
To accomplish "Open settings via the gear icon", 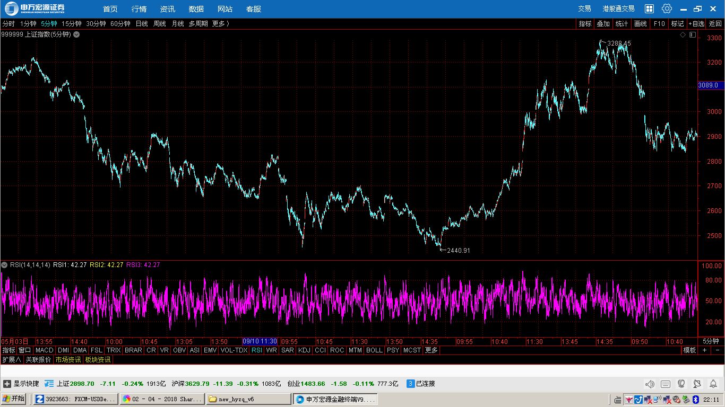I will [667, 8].
